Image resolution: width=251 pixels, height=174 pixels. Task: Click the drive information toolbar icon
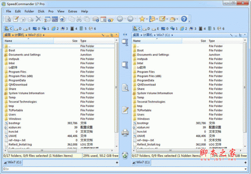click(96, 19)
